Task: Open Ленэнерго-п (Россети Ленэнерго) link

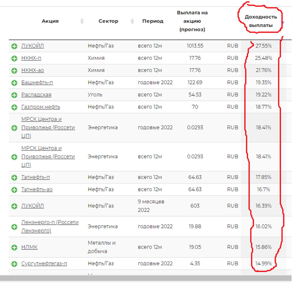Action: pos(50,226)
